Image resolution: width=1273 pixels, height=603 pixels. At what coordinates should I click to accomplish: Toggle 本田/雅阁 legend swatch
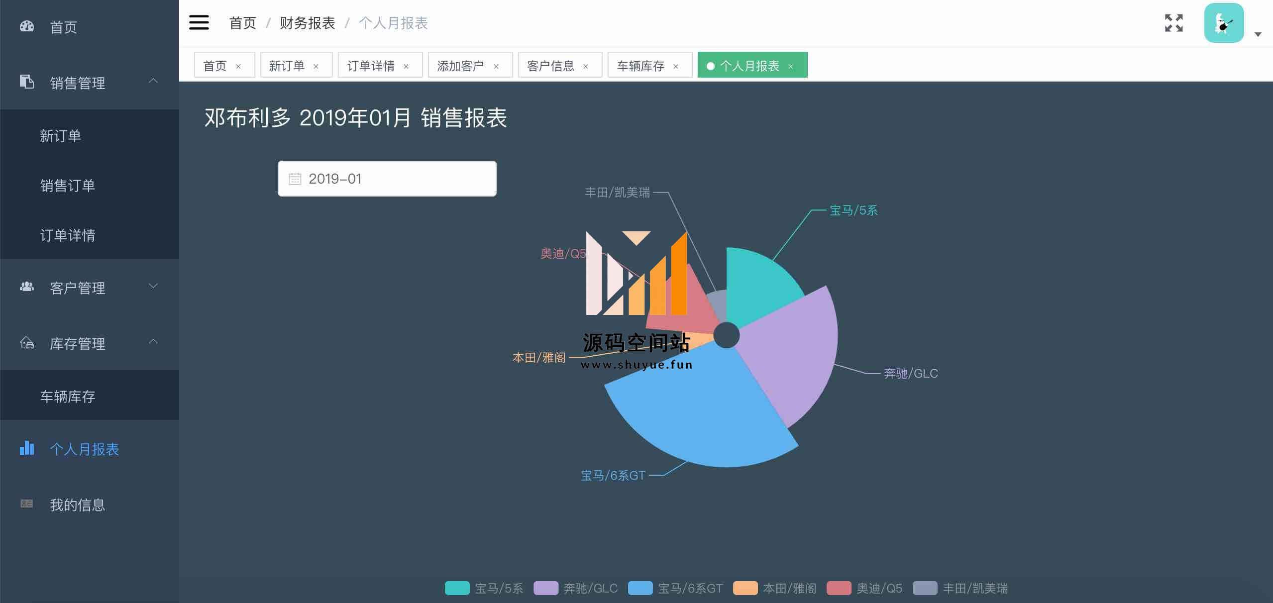point(745,588)
